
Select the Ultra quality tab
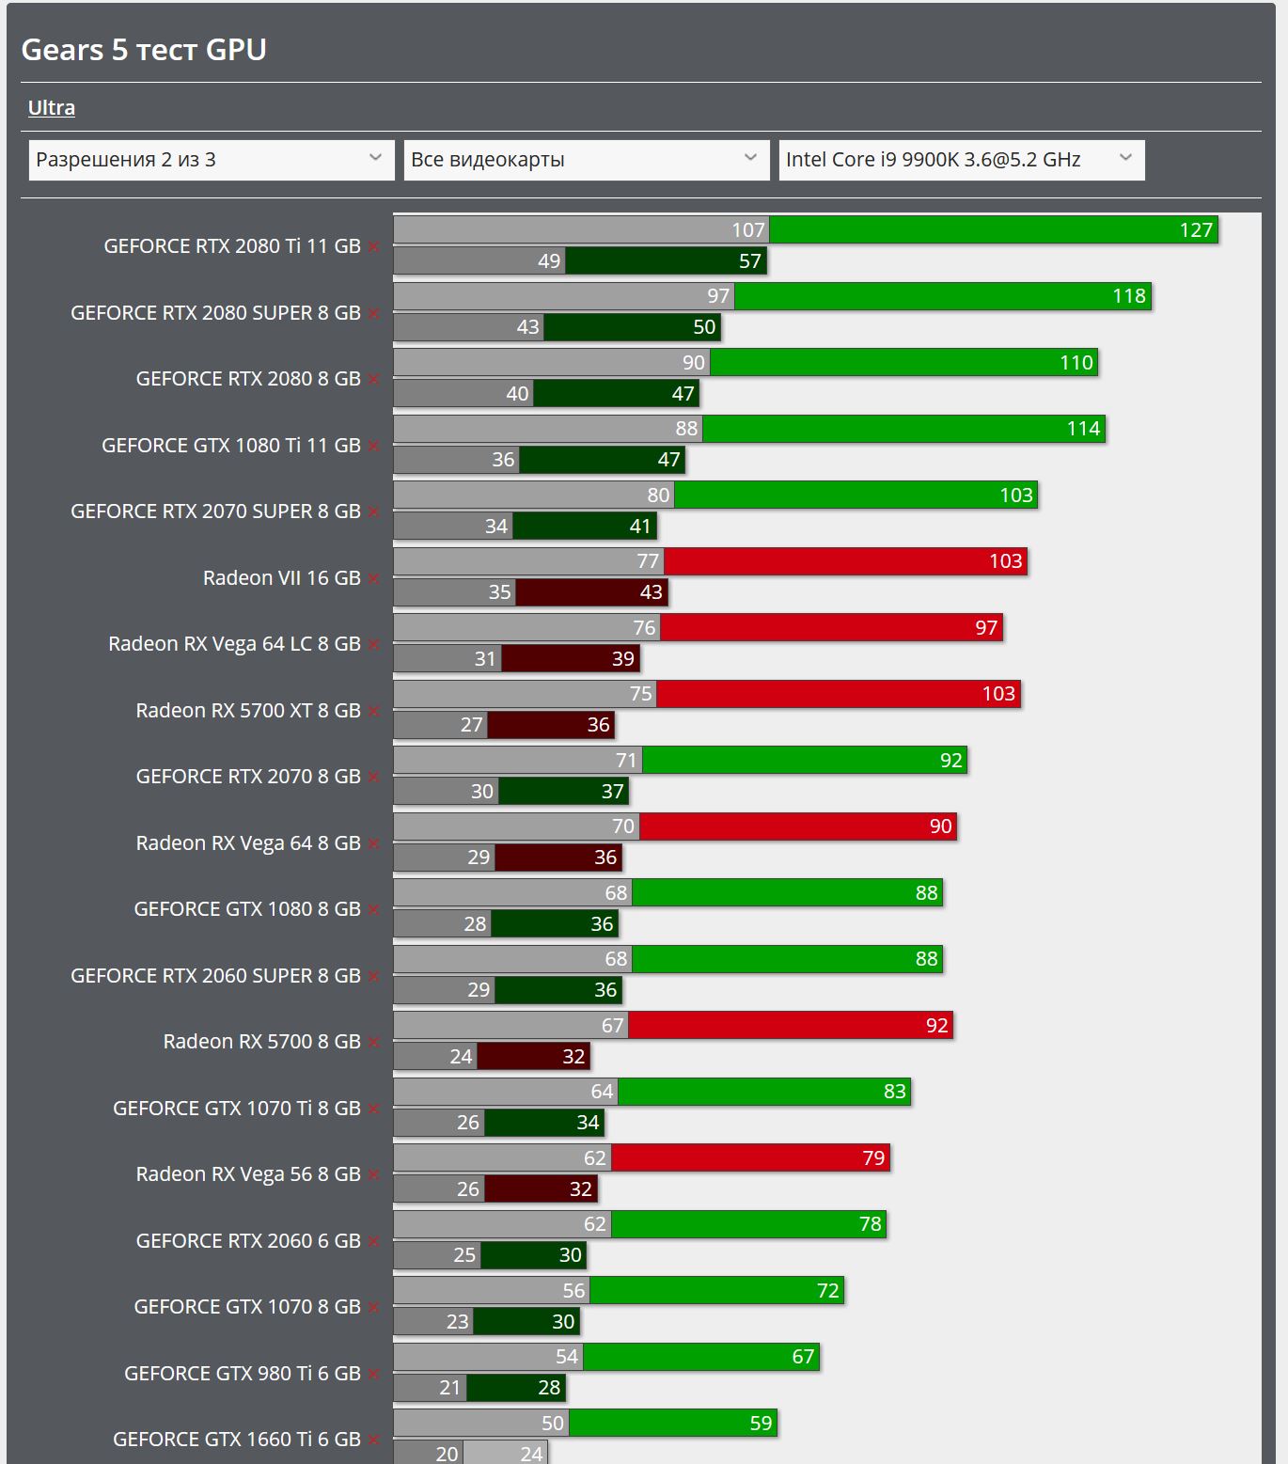point(52,108)
